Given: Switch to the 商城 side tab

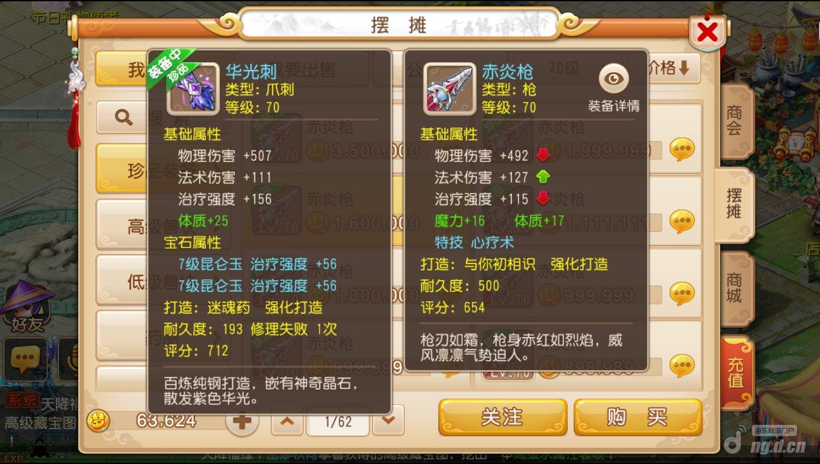Looking at the screenshot, I should [x=735, y=288].
